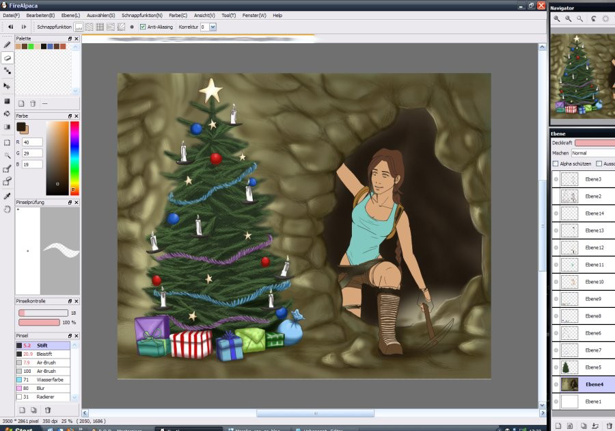
Task: Click the Navigator preview thumbnail
Action: tap(582, 76)
